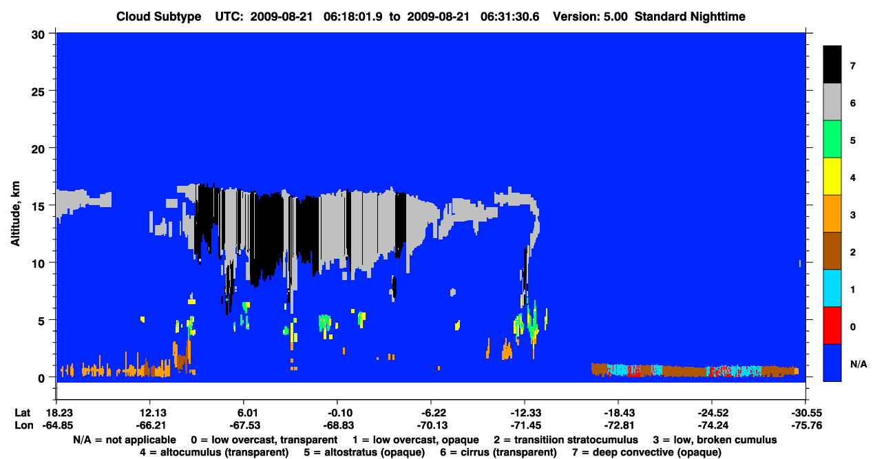The image size is (895, 459).
Task: Click the longitude value -64.85
Action: click(x=59, y=425)
